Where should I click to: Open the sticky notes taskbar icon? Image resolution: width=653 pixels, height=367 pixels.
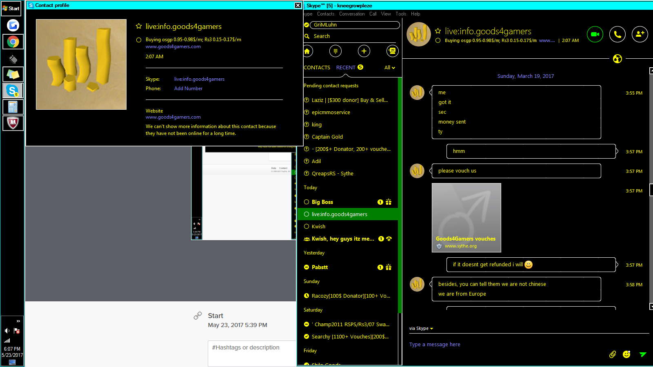tap(13, 74)
